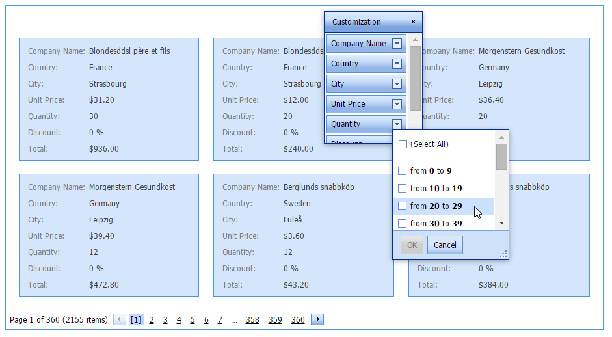Click 'Berglunds snabbköp' company name
The image size is (612, 337).
[319, 187]
